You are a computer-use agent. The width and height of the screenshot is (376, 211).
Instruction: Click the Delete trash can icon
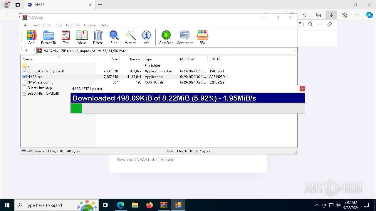[x=98, y=37]
